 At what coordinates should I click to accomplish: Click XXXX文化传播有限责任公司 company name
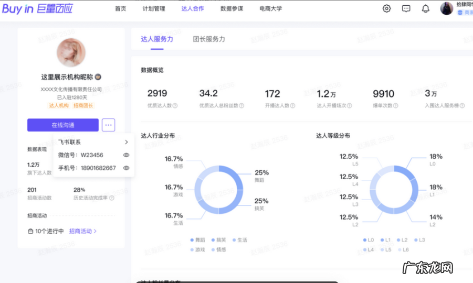click(71, 89)
